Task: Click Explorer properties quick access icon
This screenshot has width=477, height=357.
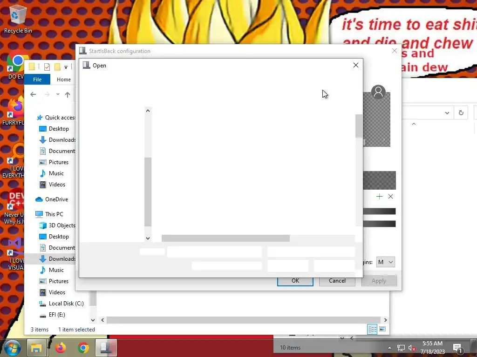Action: (47, 67)
